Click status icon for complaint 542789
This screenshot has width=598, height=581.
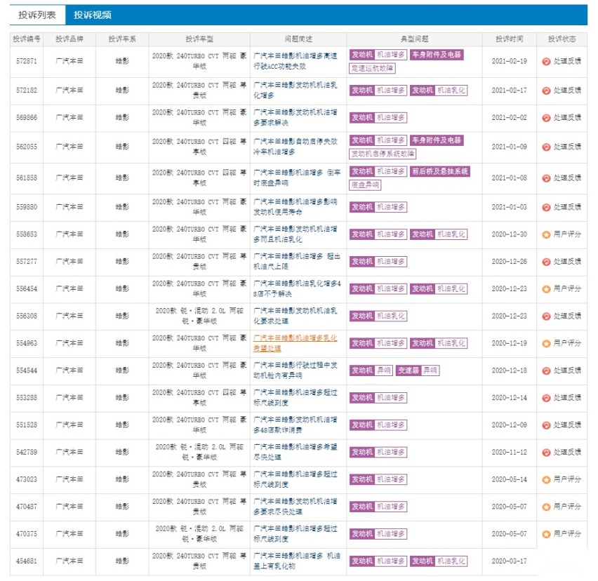pyautogui.click(x=546, y=453)
